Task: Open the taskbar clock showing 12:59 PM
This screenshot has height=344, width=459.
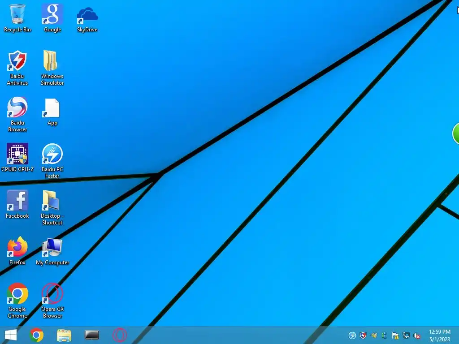Action: click(x=440, y=335)
